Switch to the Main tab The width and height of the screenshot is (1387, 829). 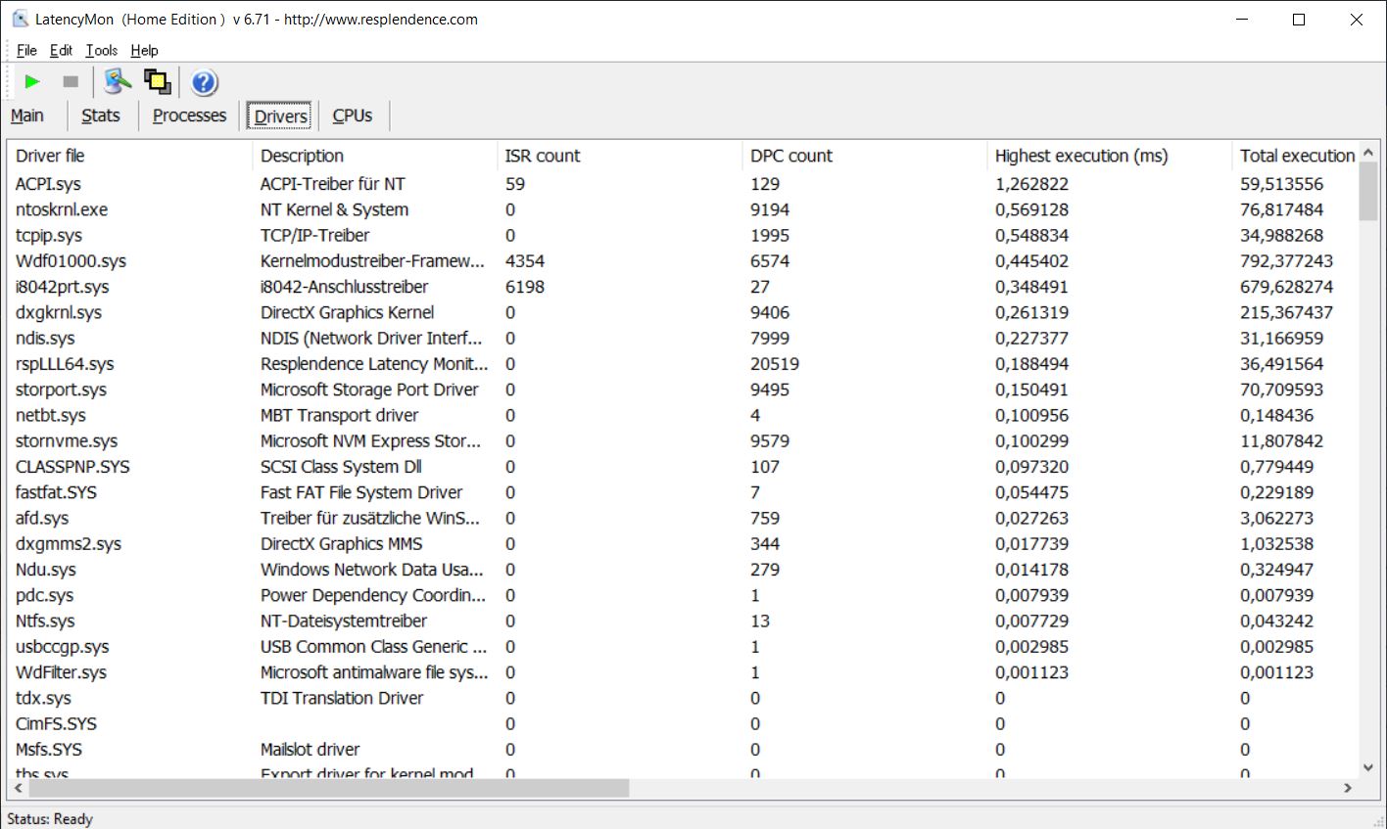pyautogui.click(x=27, y=115)
